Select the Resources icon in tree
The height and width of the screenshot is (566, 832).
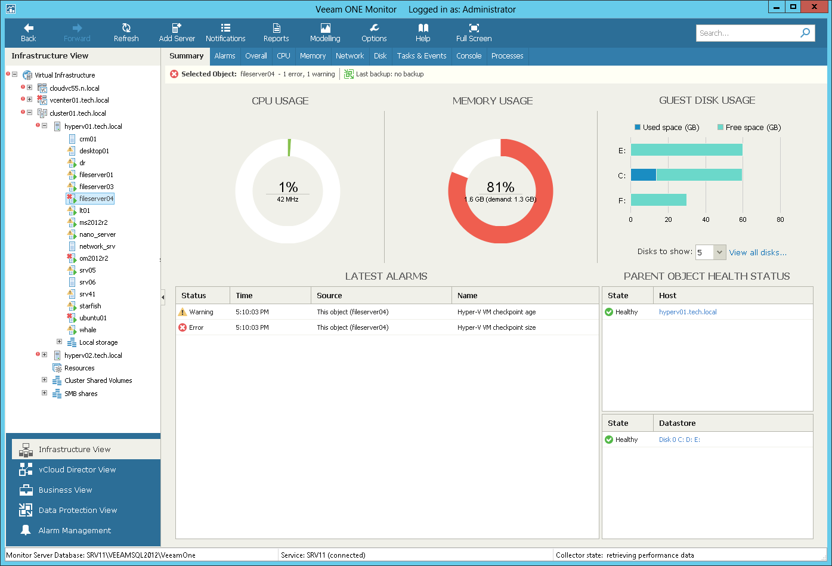click(x=57, y=368)
